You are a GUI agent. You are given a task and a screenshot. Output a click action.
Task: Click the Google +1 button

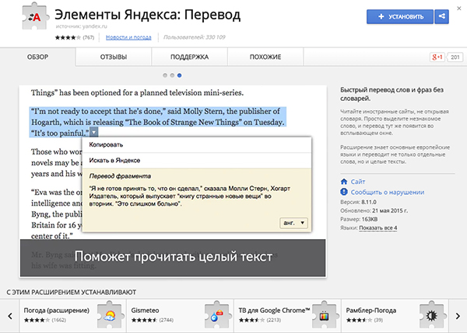point(437,57)
